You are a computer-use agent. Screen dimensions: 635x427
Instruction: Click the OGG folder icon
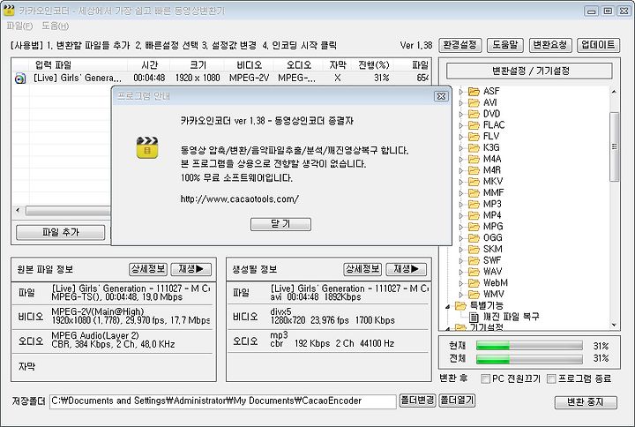pyautogui.click(x=474, y=238)
